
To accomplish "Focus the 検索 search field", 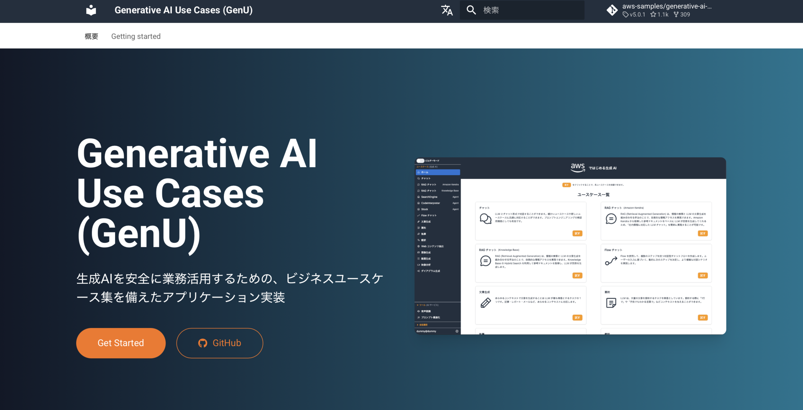I will pos(522,10).
